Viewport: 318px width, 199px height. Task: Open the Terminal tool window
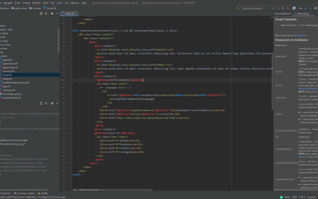(4, 193)
